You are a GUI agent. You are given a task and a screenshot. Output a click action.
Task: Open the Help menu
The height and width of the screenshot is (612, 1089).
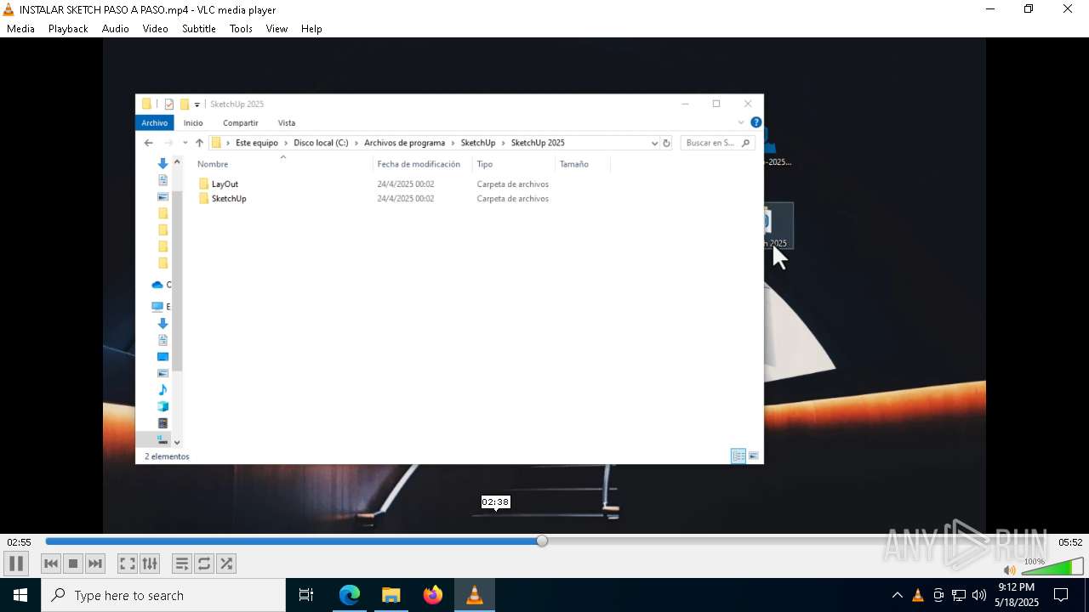[311, 28]
